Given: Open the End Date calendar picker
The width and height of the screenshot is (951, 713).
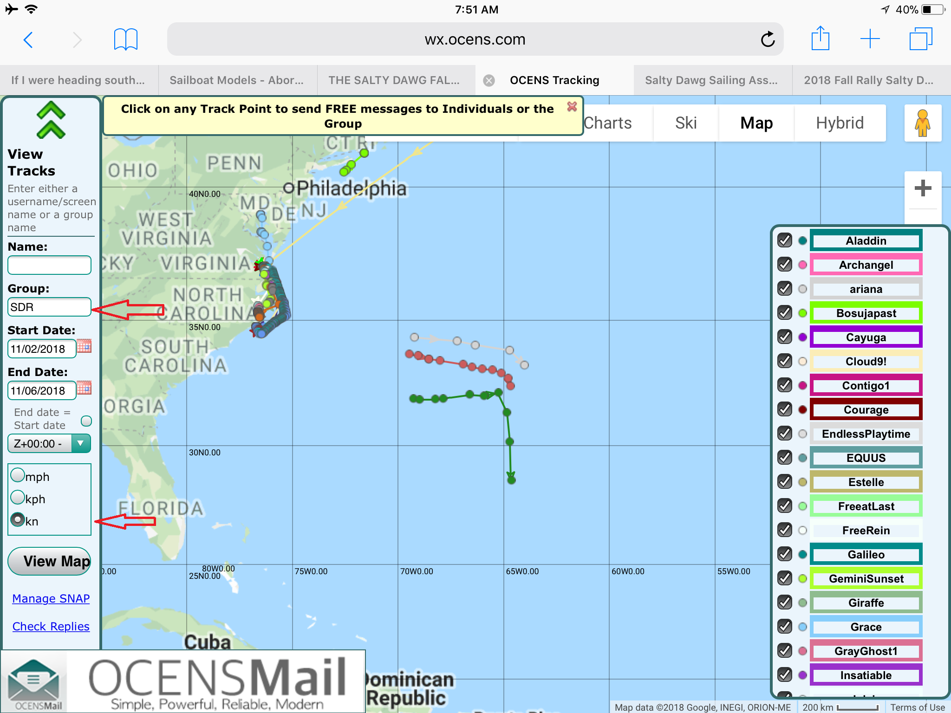Looking at the screenshot, I should pyautogui.click(x=84, y=388).
